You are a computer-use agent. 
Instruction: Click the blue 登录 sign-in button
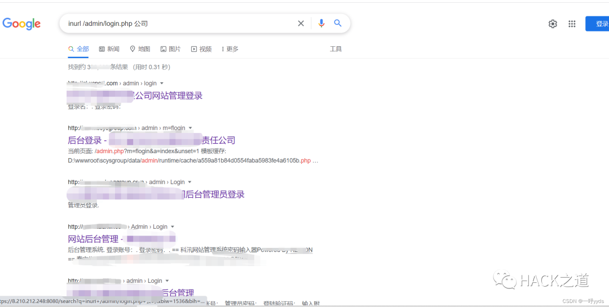[x=599, y=24]
